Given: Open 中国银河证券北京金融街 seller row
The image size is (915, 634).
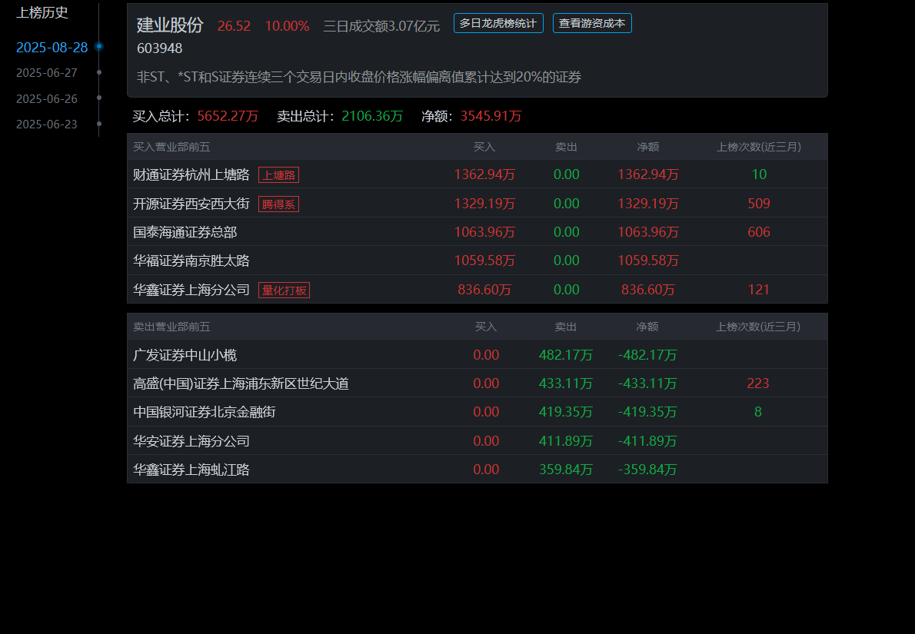Looking at the screenshot, I should pos(477,412).
